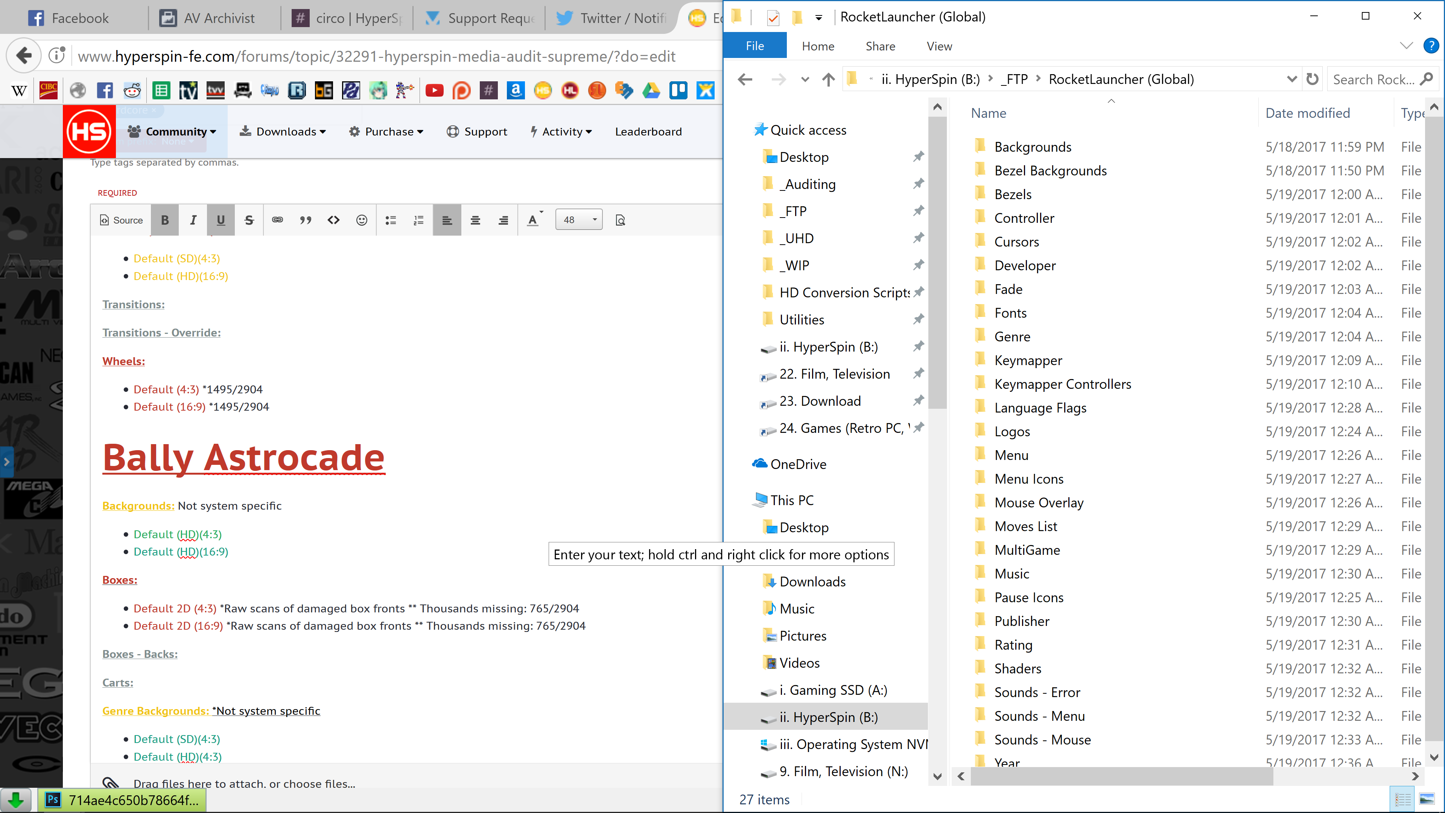Expand the Activity navigation menu
Viewport: 1445px width, 813px height.
click(561, 131)
